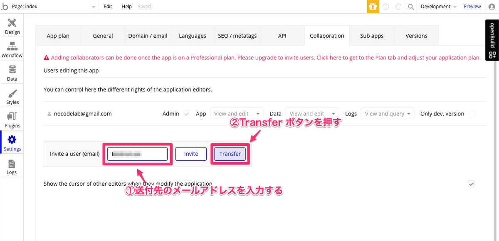Toggle the Admin checkbox

click(187, 113)
